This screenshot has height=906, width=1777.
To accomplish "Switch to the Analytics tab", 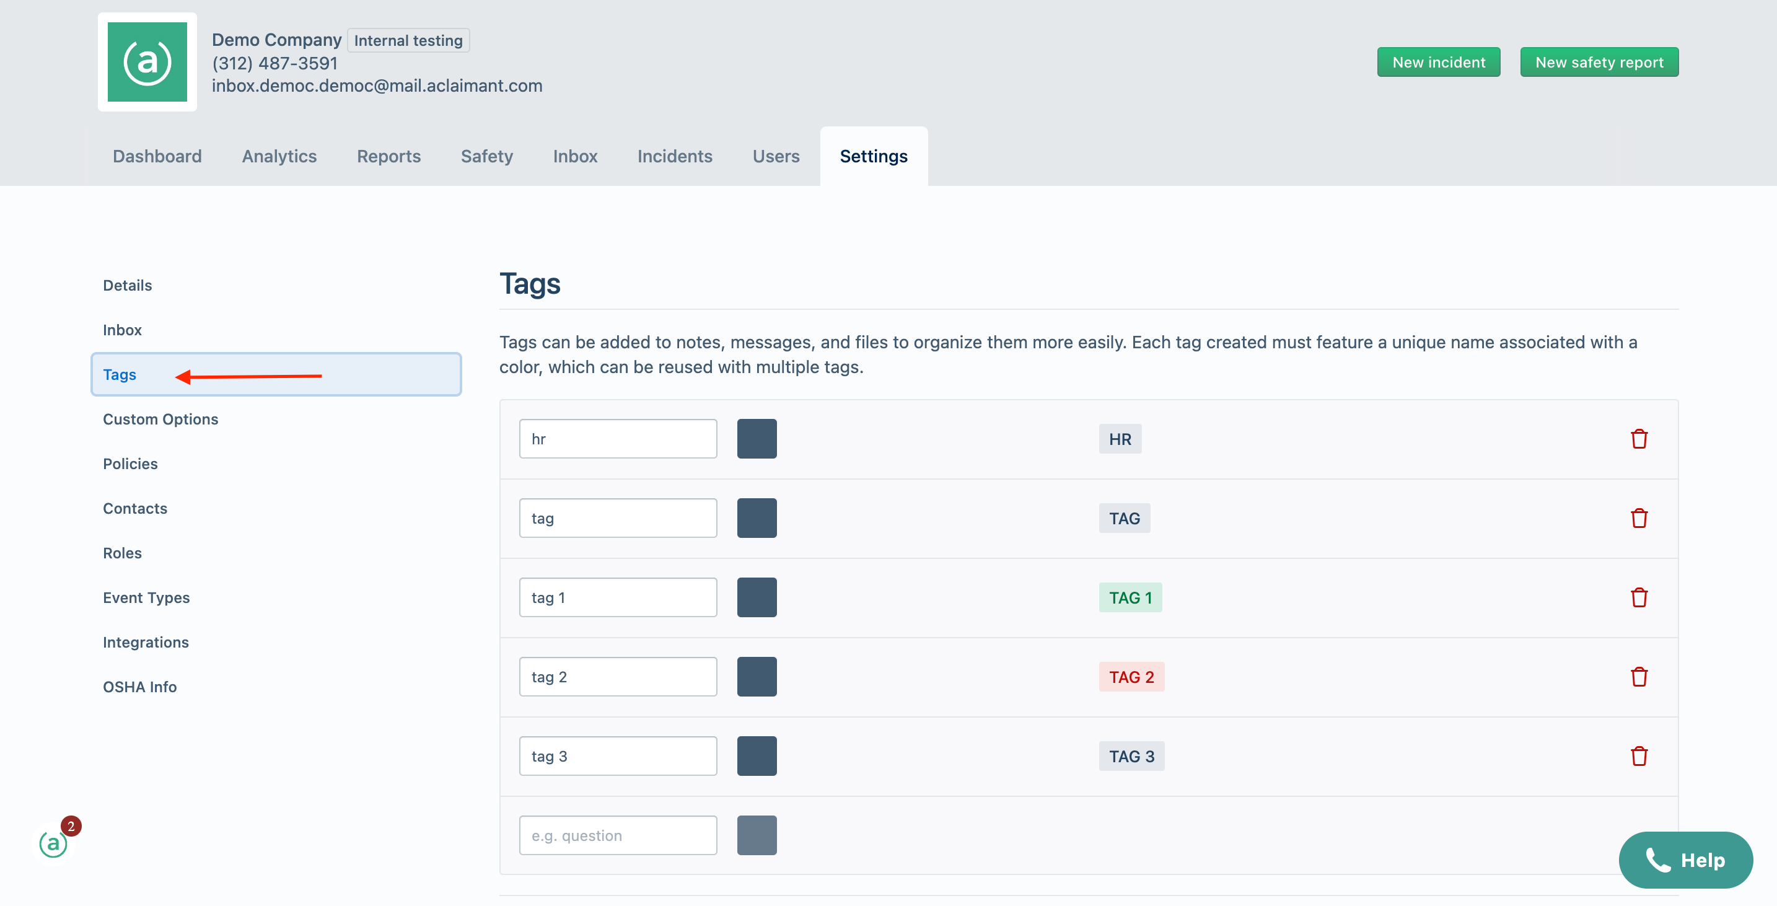I will (x=279, y=156).
